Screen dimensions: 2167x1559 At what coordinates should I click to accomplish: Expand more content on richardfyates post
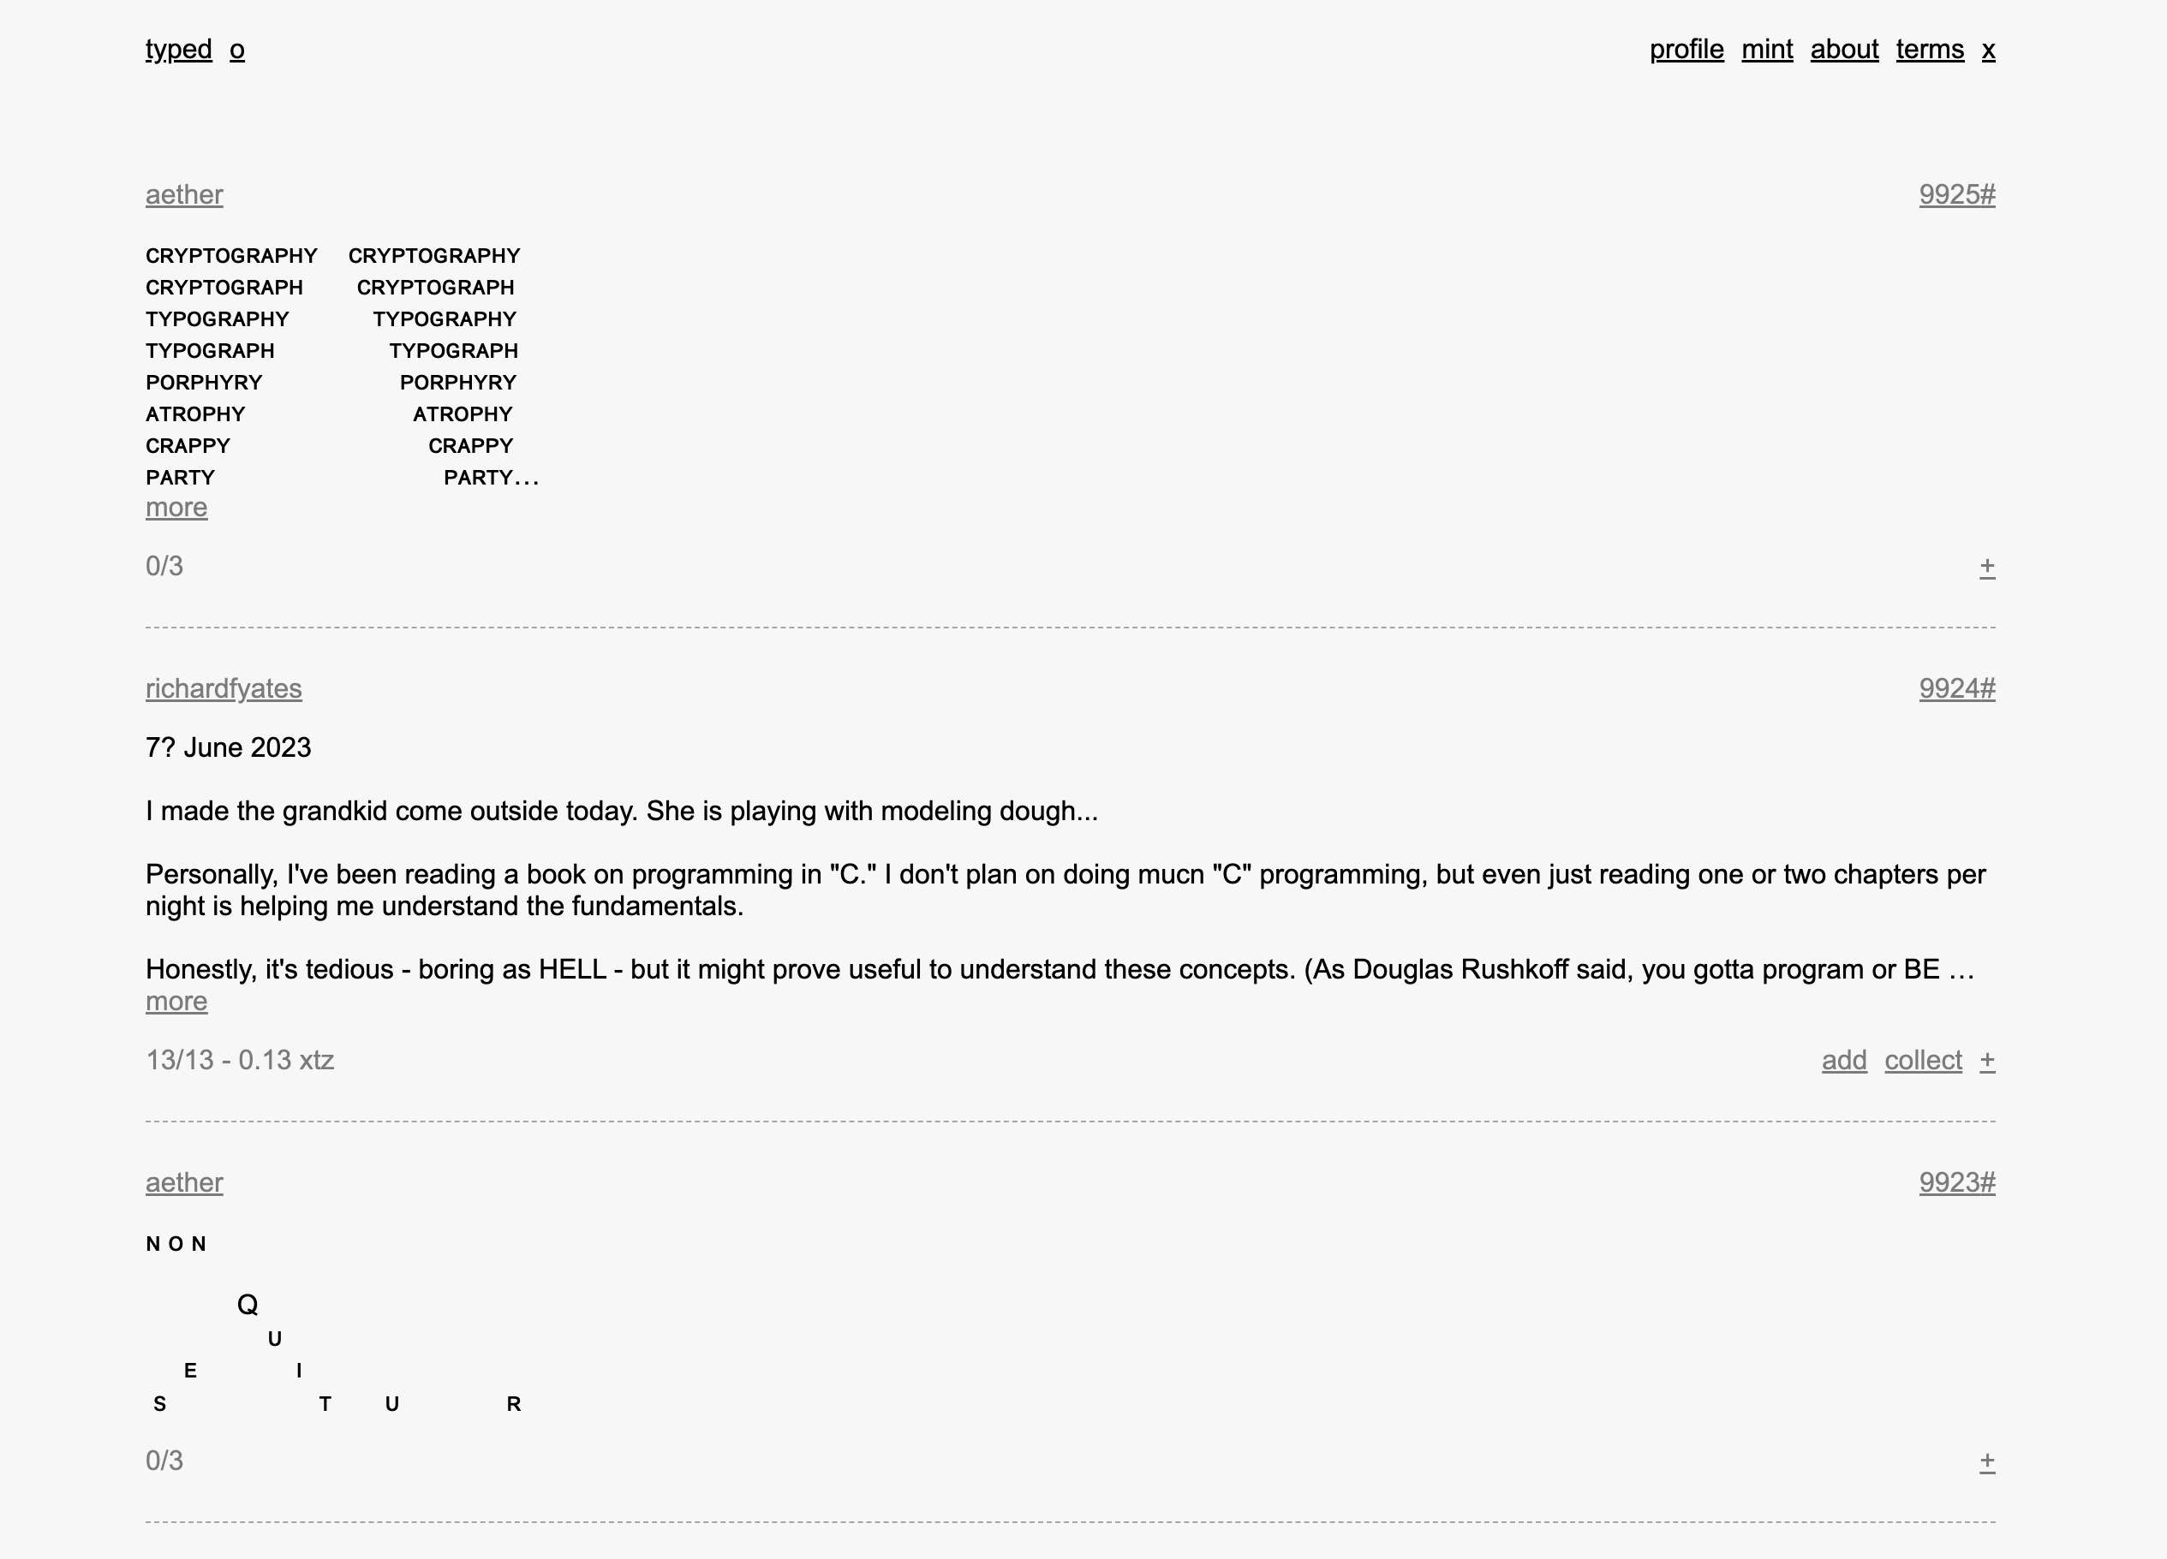pos(175,1001)
